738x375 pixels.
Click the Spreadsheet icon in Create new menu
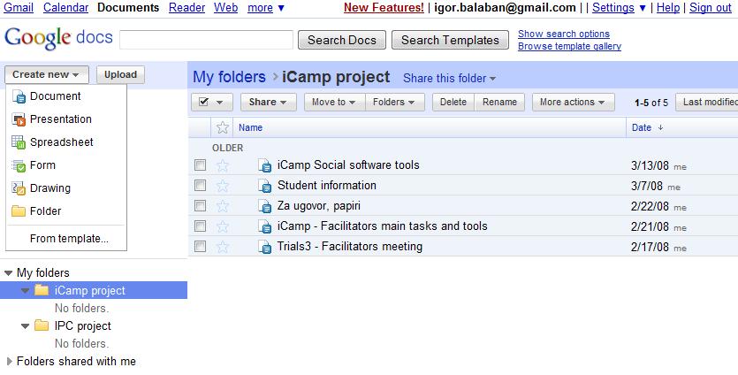coord(19,142)
